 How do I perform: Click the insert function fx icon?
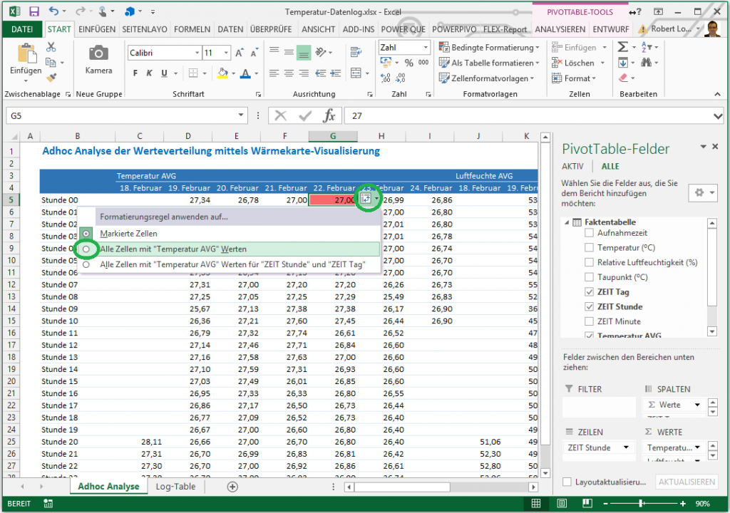(329, 115)
